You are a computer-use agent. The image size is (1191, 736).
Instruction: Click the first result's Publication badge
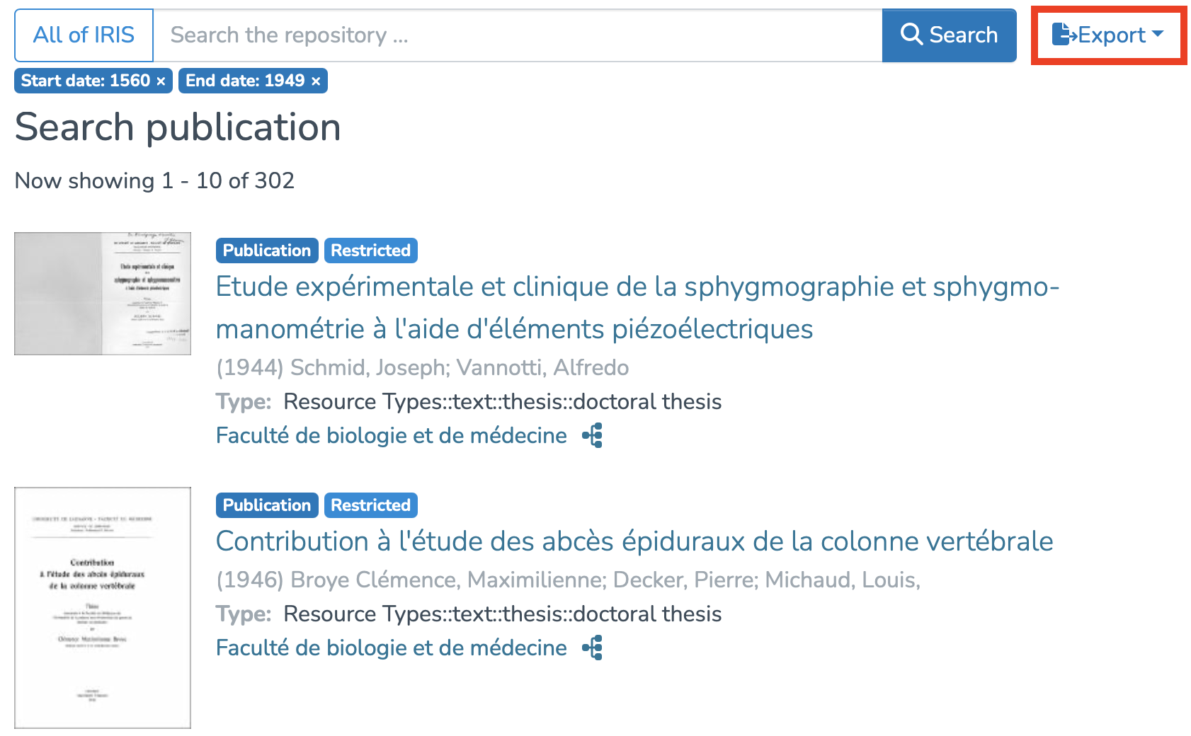pyautogui.click(x=267, y=251)
